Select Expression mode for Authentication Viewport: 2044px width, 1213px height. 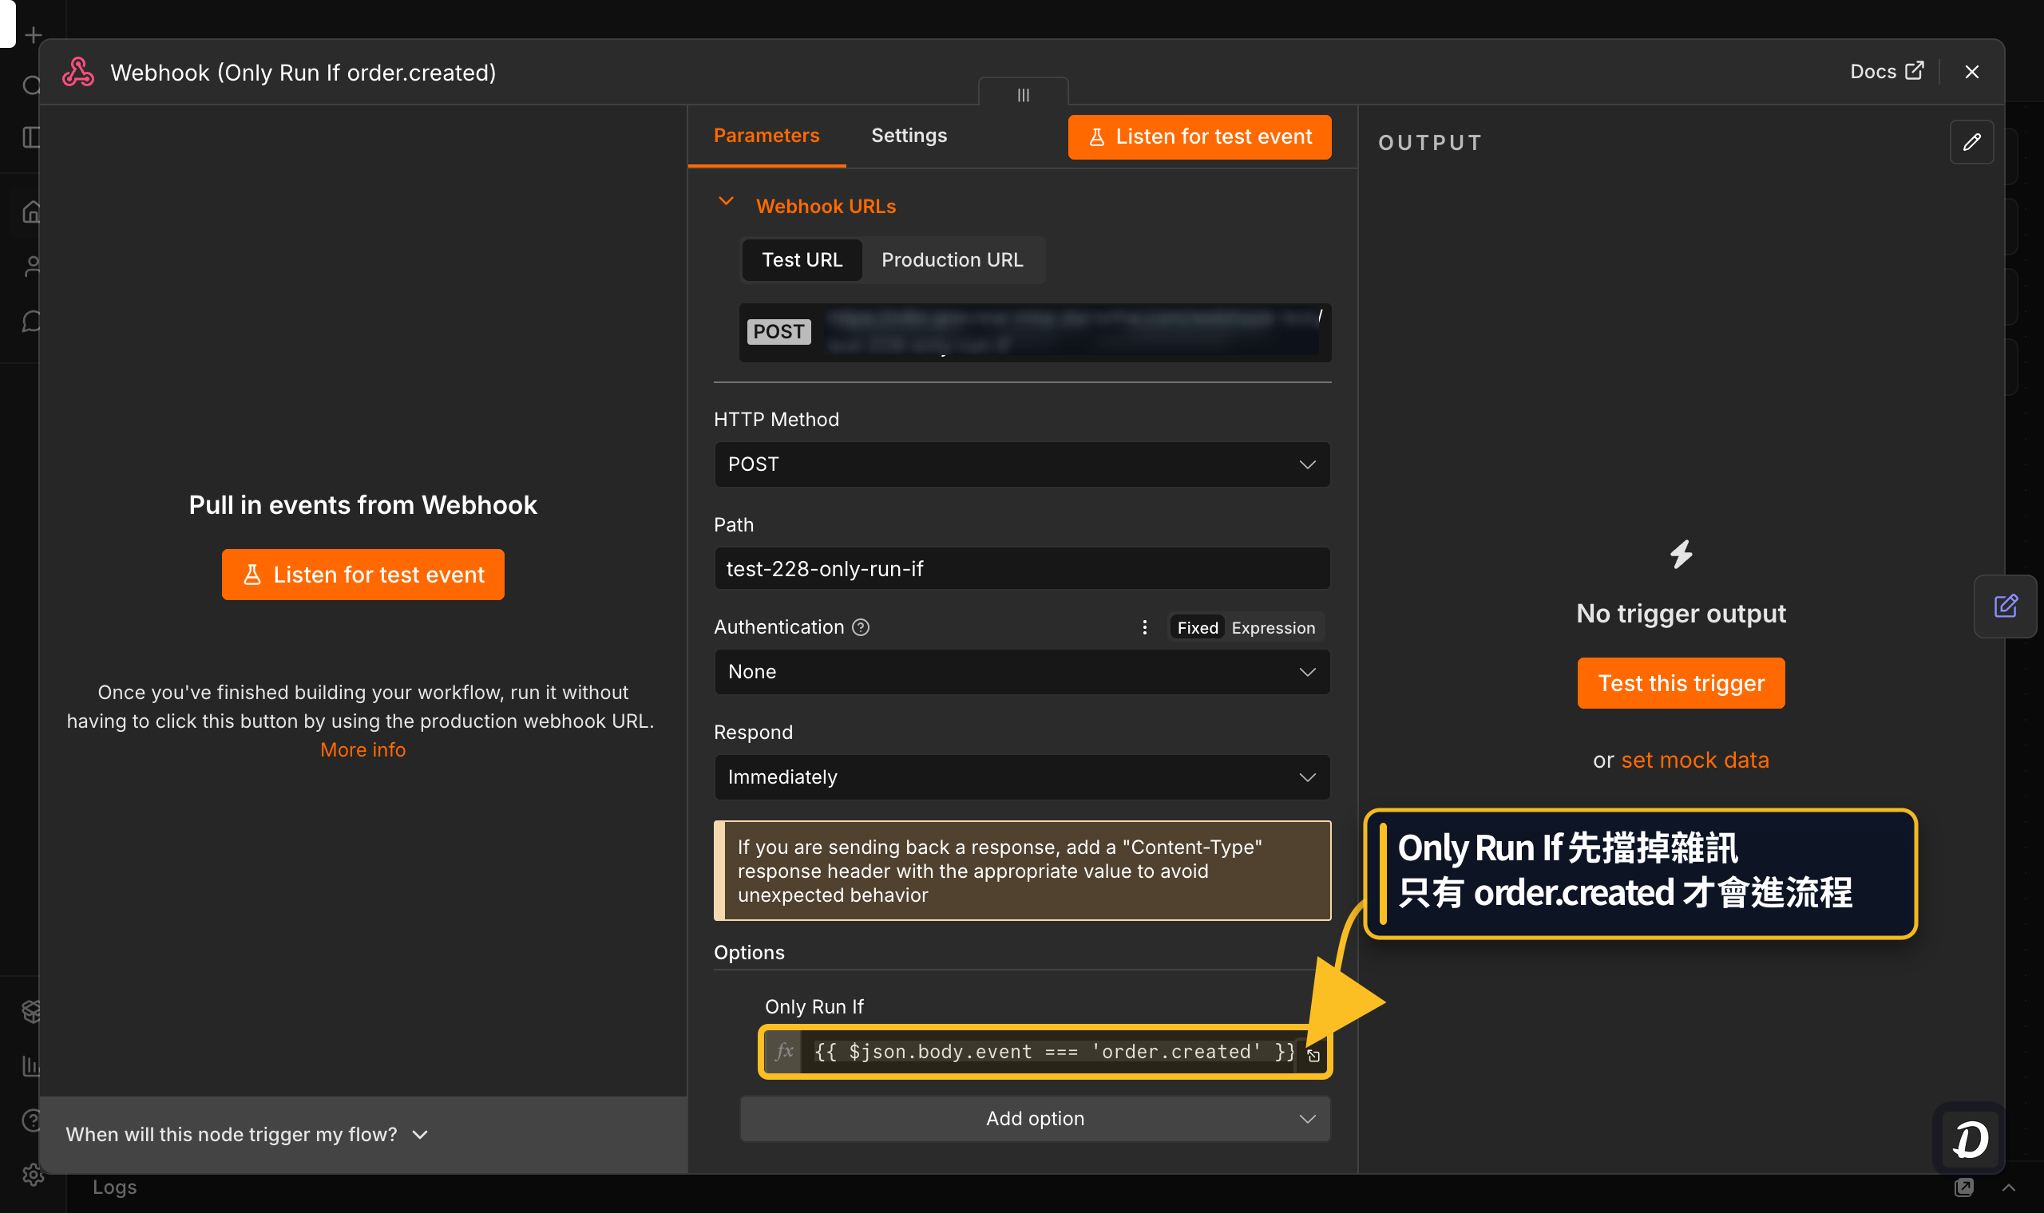point(1273,627)
